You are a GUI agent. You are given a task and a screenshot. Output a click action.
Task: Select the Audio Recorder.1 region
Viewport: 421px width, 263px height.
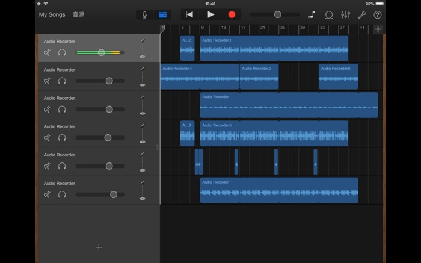click(274, 48)
